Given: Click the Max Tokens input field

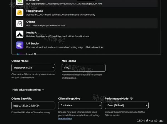Looking at the screenshot, I should coord(83,68).
